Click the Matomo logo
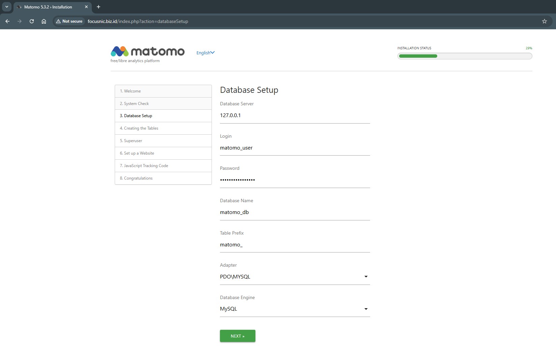The image size is (556, 347). tap(147, 51)
